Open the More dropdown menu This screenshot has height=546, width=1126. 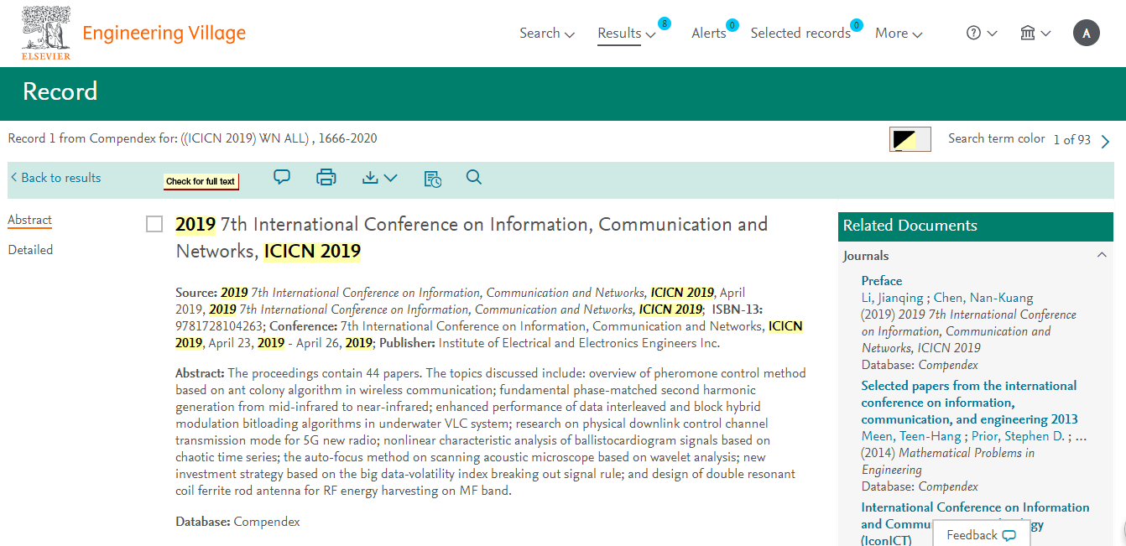pos(899,34)
